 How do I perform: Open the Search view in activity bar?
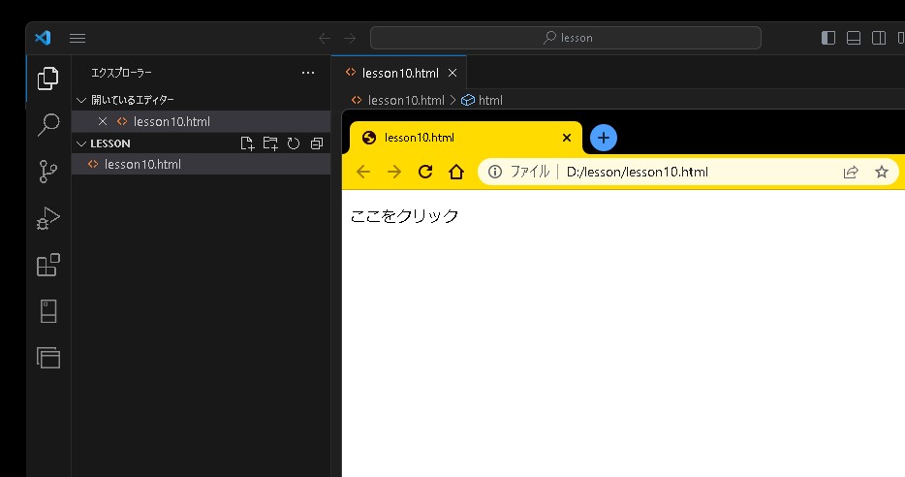point(48,125)
